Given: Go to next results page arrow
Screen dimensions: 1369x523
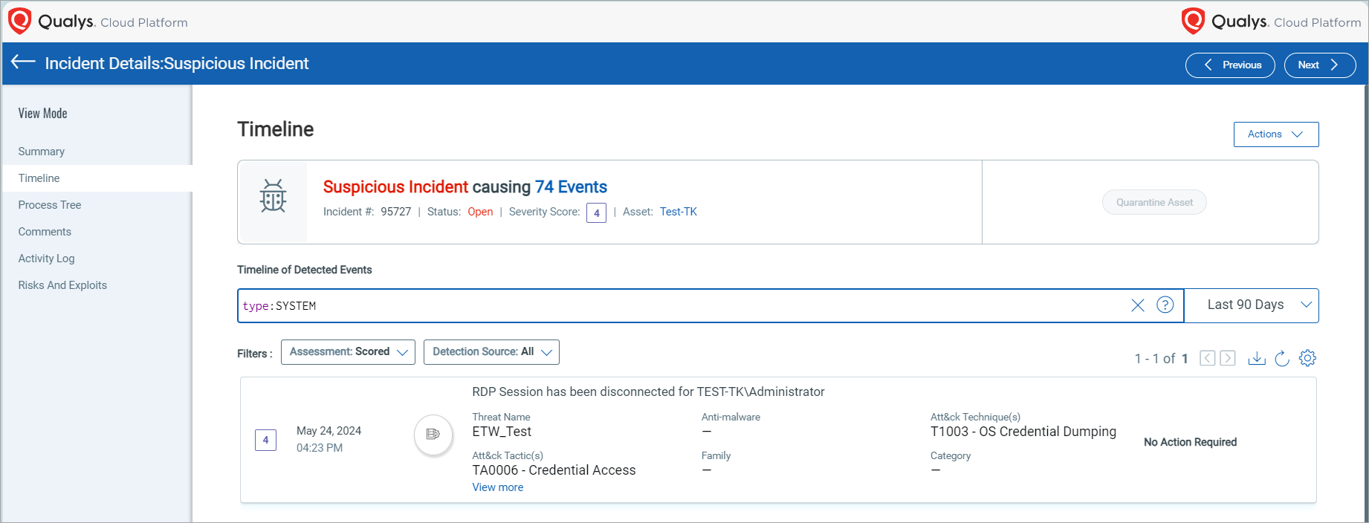Looking at the screenshot, I should (1228, 358).
